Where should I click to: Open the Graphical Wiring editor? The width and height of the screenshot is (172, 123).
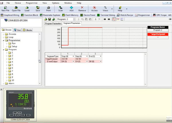coord(10,15)
